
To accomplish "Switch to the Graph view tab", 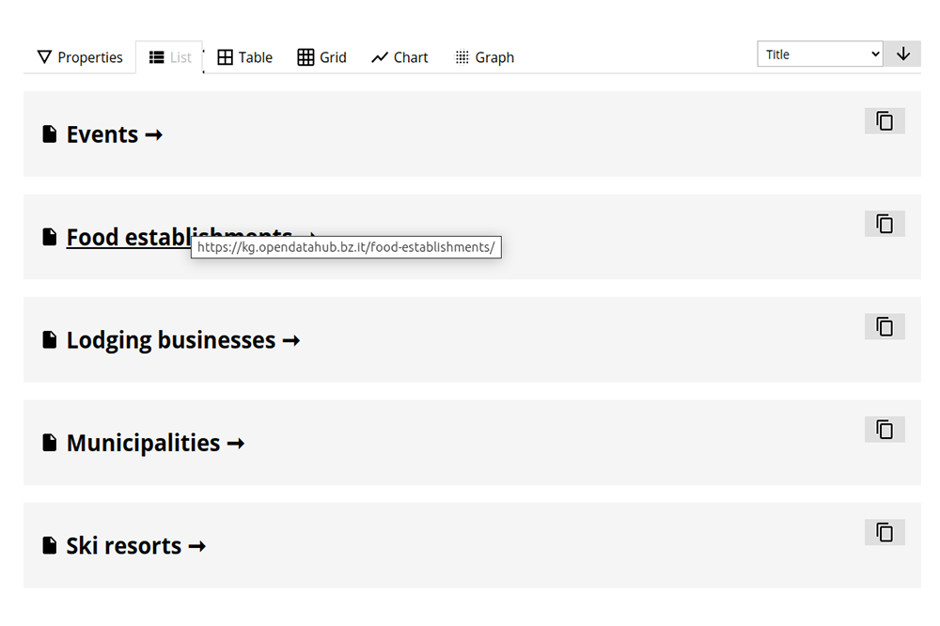I will pyautogui.click(x=484, y=57).
